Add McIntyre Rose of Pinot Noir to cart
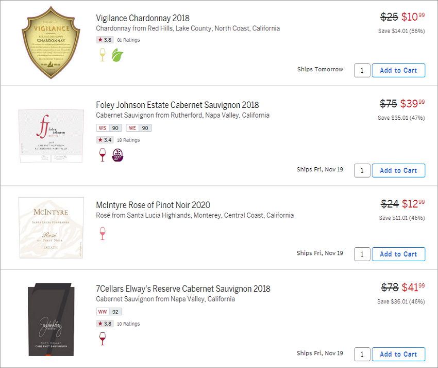438x368 pixels. [398, 254]
